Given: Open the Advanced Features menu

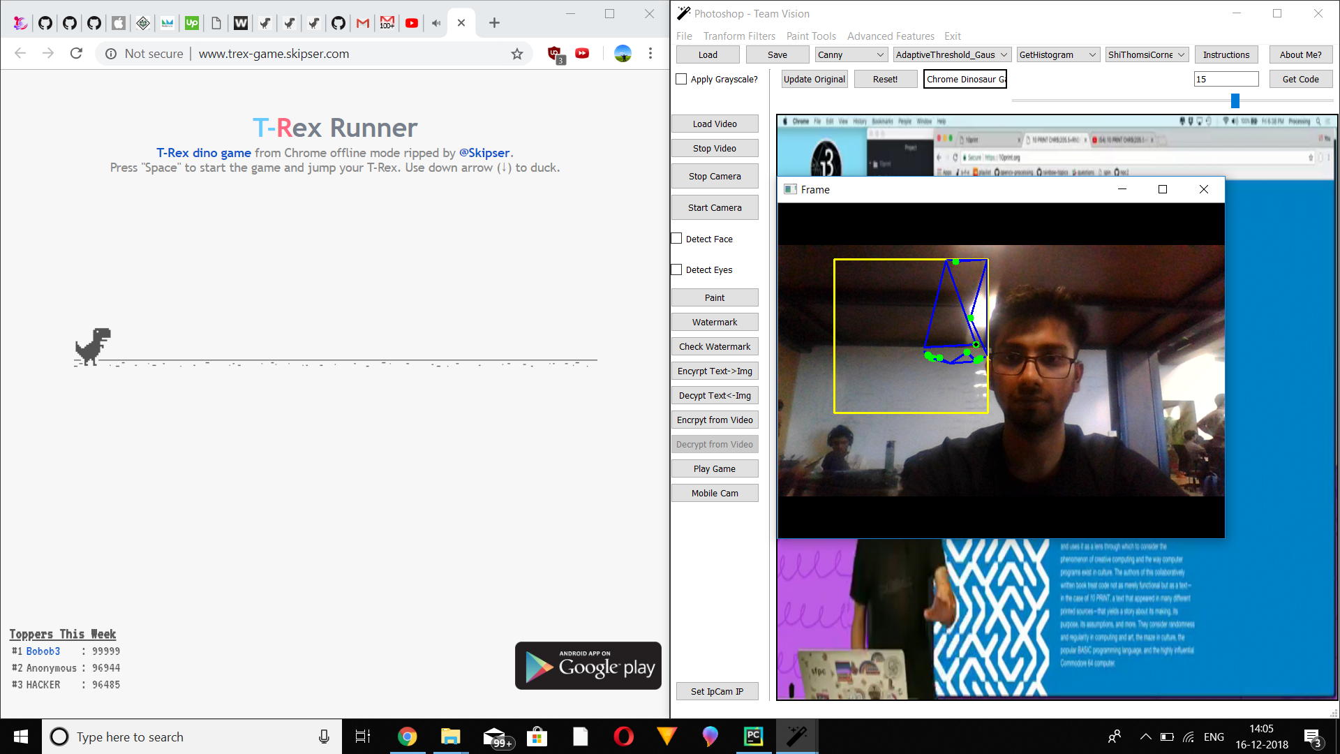Looking at the screenshot, I should [890, 36].
